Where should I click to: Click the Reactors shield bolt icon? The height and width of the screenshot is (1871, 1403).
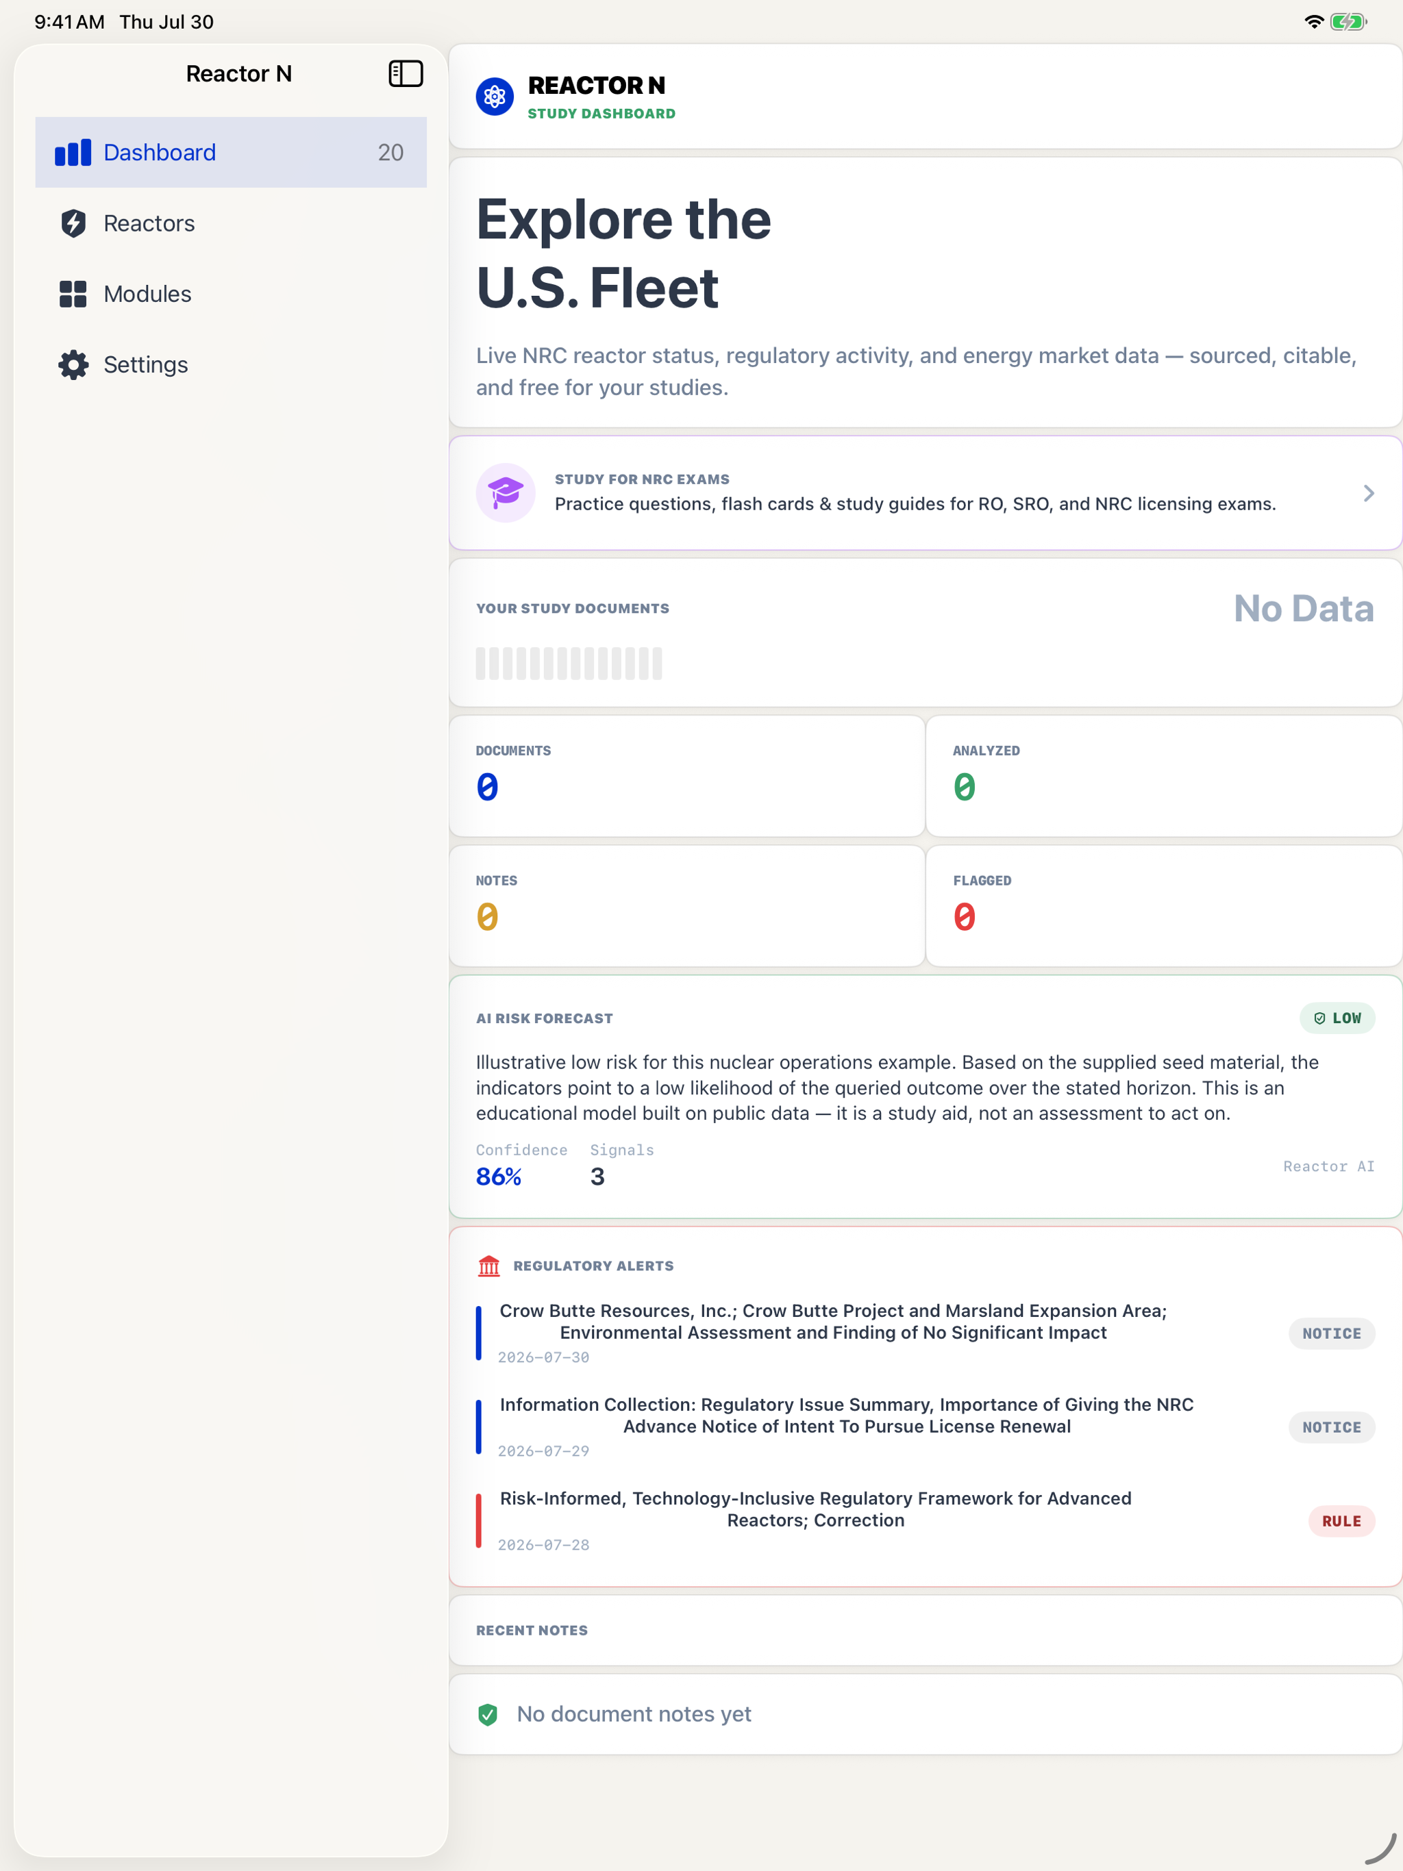73,223
